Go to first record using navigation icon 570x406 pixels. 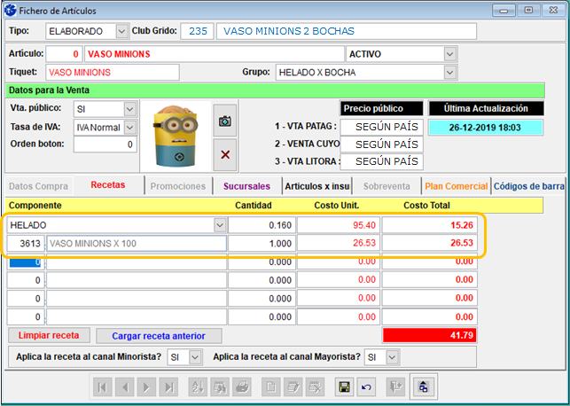coord(103,387)
